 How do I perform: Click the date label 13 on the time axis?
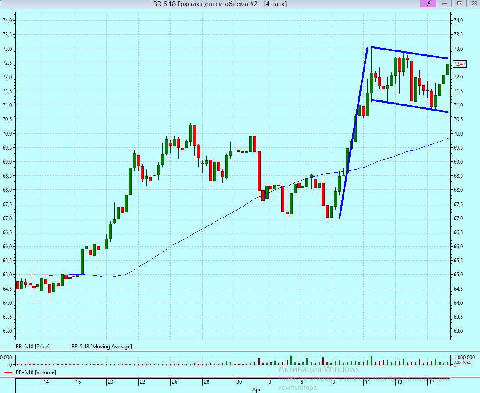point(400,382)
